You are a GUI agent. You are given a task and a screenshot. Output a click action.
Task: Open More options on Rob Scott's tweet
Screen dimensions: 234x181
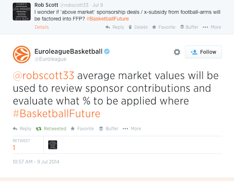click(212, 27)
